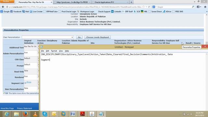Open the HBL bookmark
The image size is (208, 117).
point(144,12)
